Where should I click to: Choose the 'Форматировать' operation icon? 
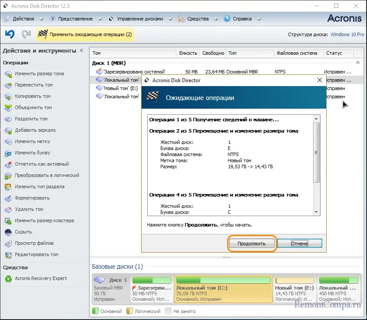8,198
